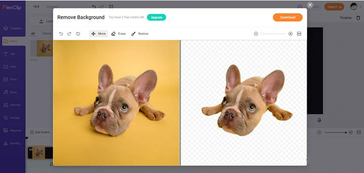Viewport: 364px width, 173px height.
Task: Zoom in the timeline with plus icon
Action: [350, 132]
